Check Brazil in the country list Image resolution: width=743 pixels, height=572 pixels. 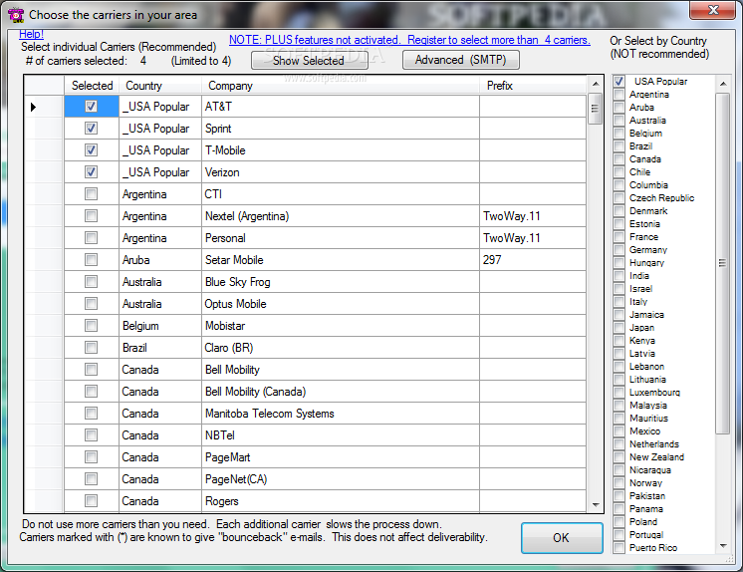619,146
